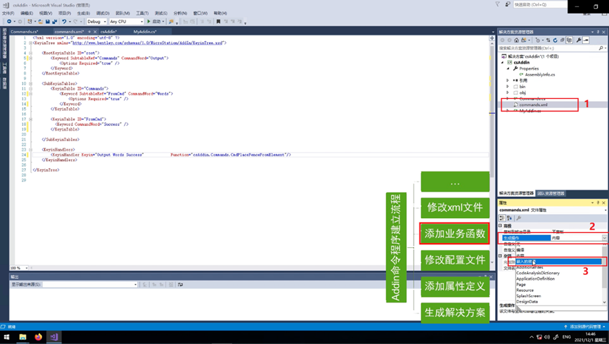Open File Explorer from the taskbar
Screen dimensions: 609x344
pyautogui.click(x=22, y=337)
